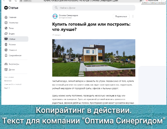Open the article three-dot options menu
Image resolution: width=167 pixels, height=129 pixels.
133,16
